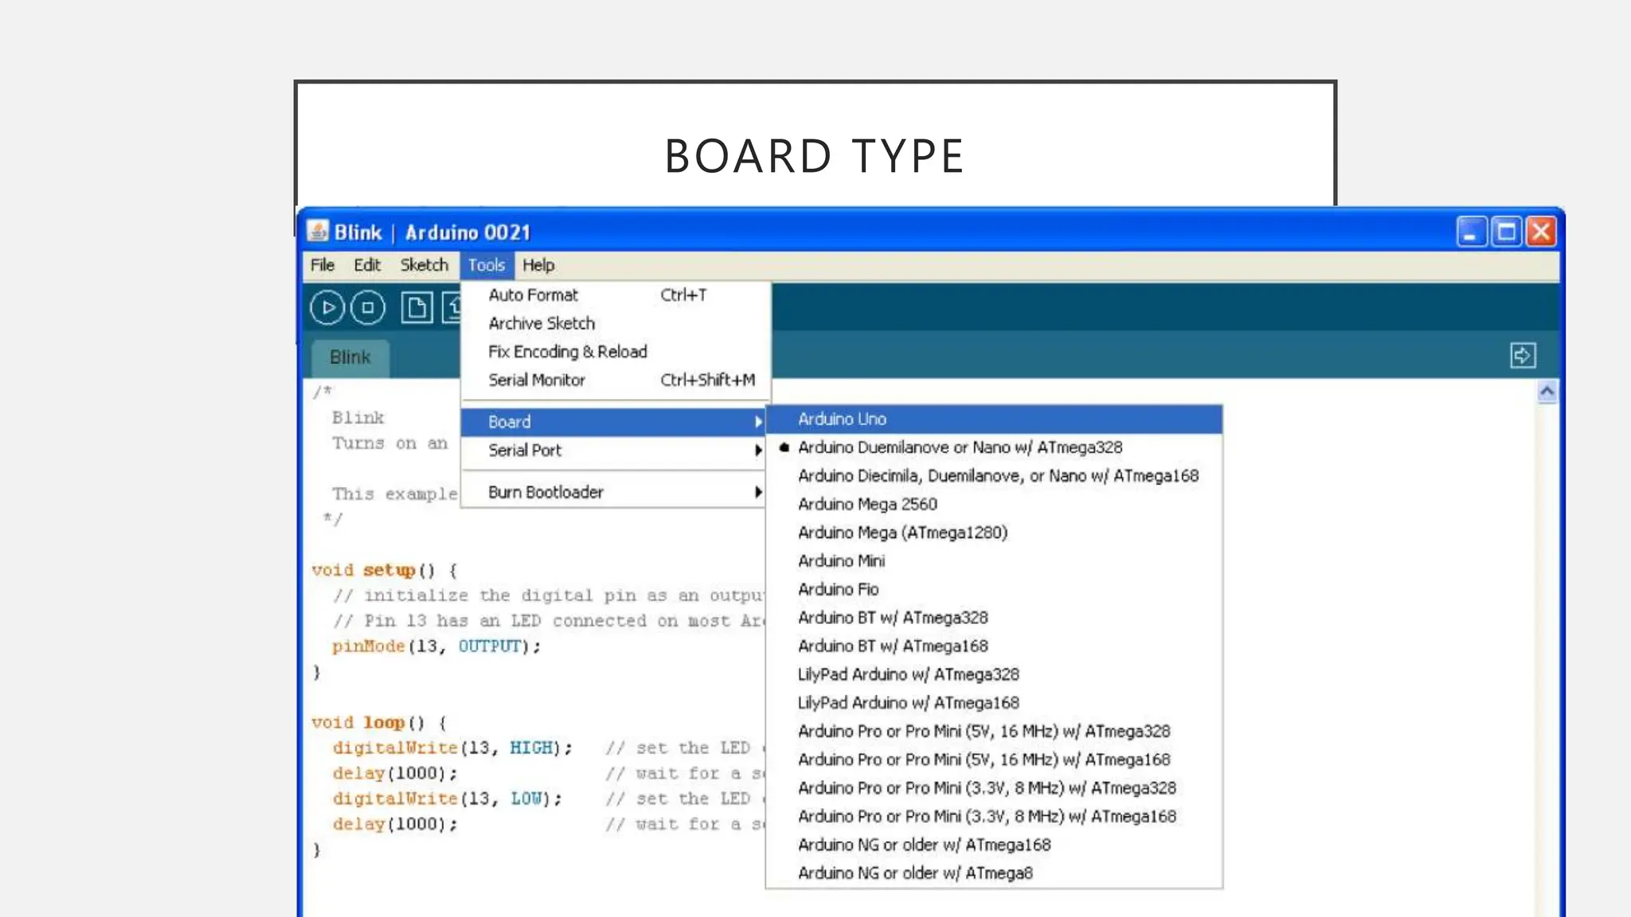This screenshot has height=917, width=1631.
Task: Click the 'digitalWrite(13, HIGH);' code line
Action: [x=452, y=748]
